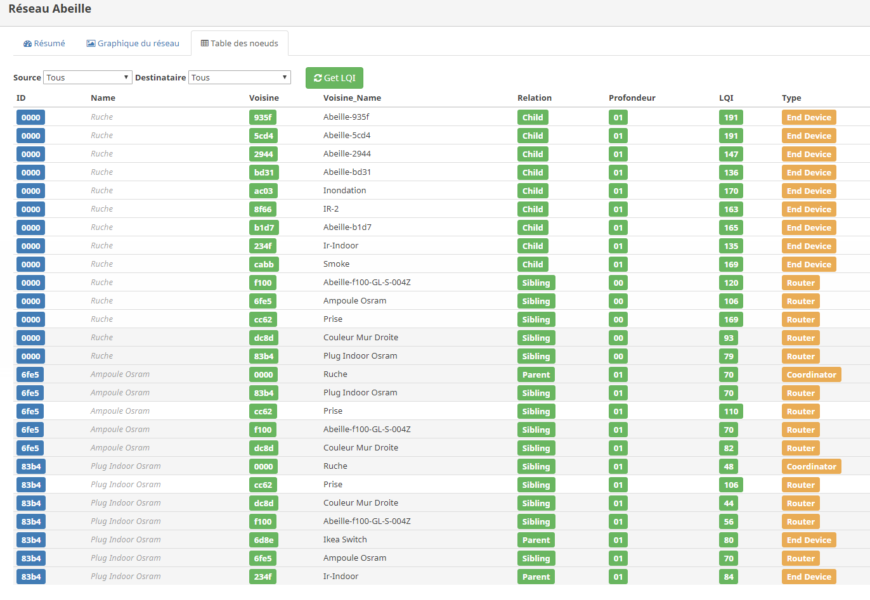870x600 pixels.
Task: Click the Coordinator badge in 6fe5 row
Action: pos(811,374)
